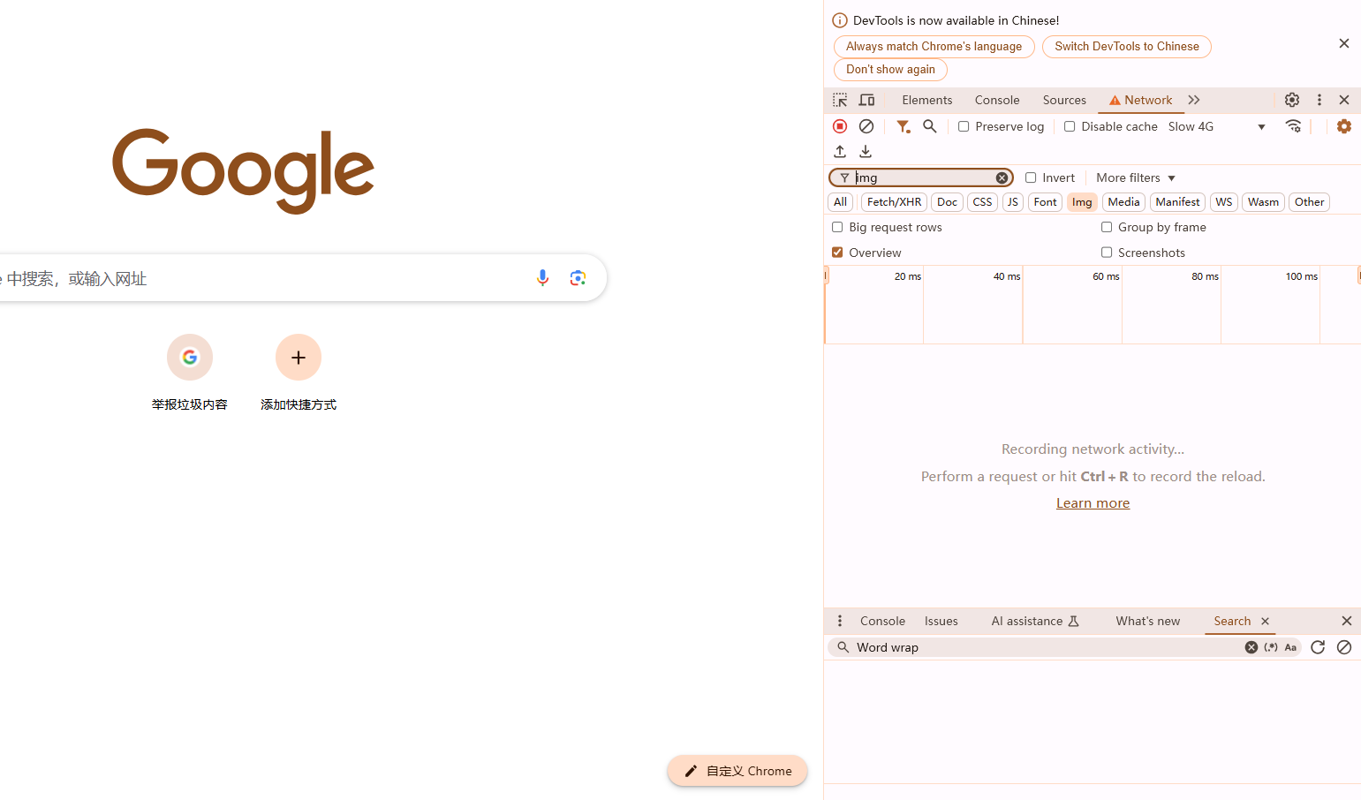Toggle the Img request filter
1361x800 pixels.
click(x=1082, y=202)
